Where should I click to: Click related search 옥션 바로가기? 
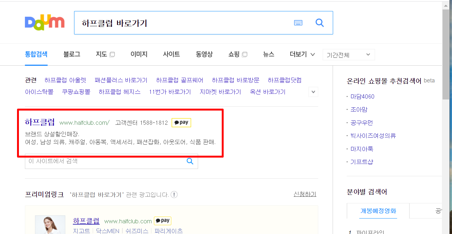(x=267, y=92)
